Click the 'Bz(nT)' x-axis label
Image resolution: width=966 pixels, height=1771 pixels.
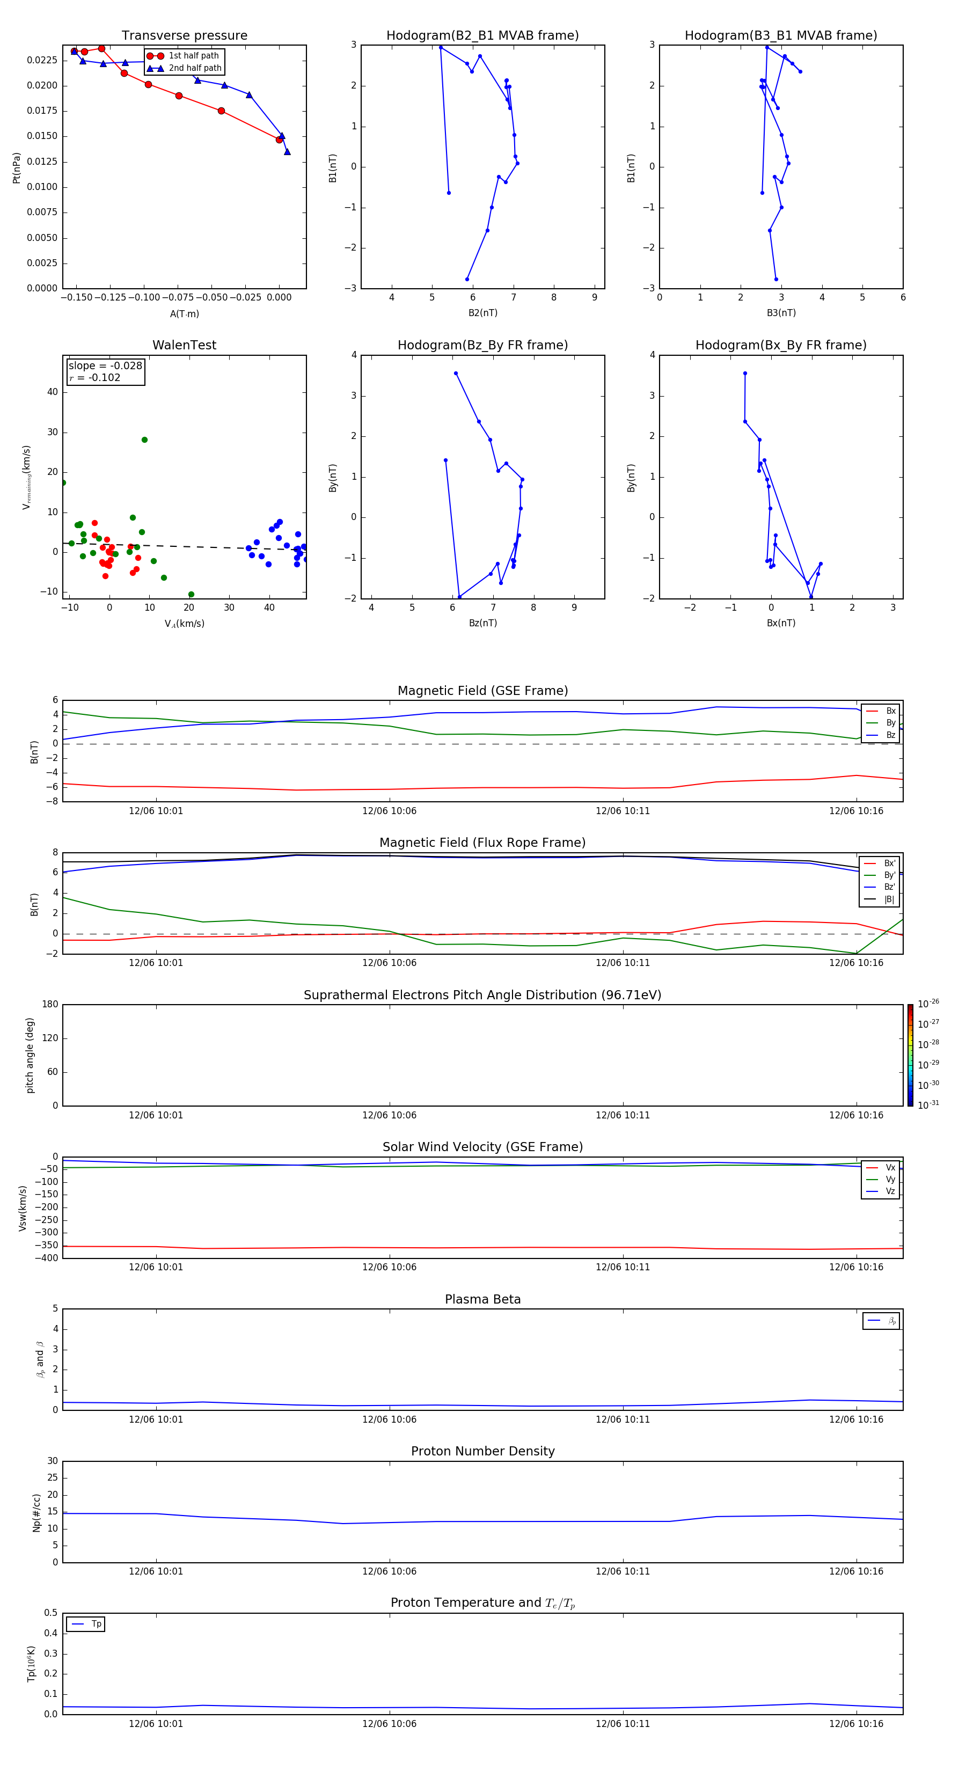tap(482, 623)
